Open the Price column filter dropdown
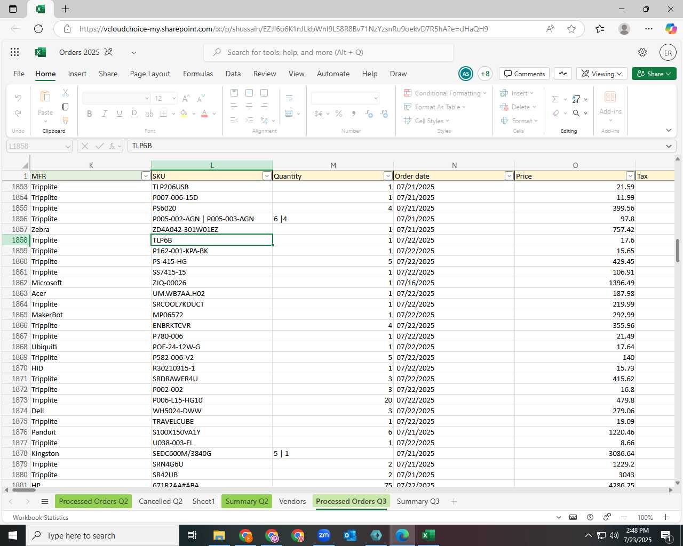 click(x=630, y=176)
